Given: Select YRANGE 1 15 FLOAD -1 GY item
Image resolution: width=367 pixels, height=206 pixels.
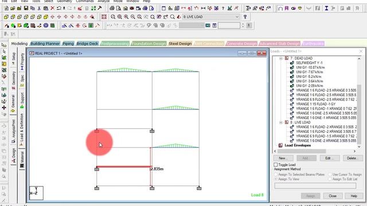Looking at the screenshot, I should tap(315, 104).
